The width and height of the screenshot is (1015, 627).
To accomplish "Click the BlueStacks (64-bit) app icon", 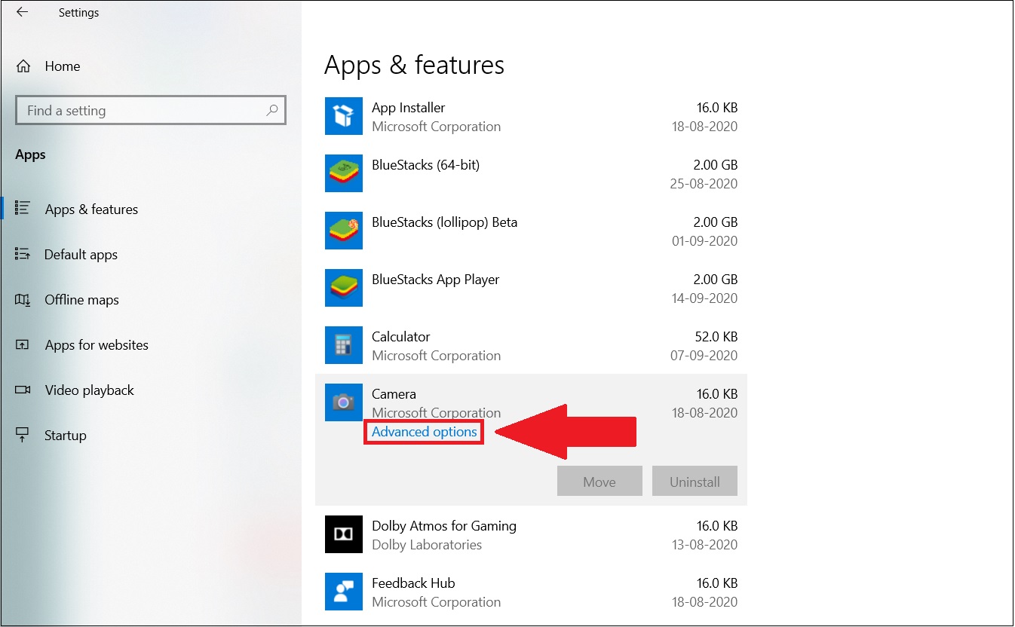I will click(344, 173).
